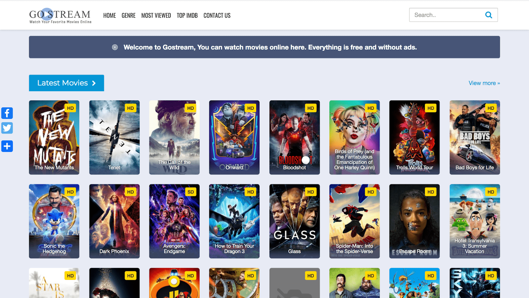Open the Escape Room poster

pos(415,221)
